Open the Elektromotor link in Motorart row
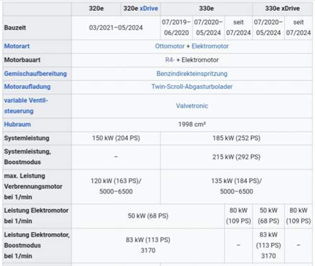Screen dimensions: 315x266 point(210,46)
